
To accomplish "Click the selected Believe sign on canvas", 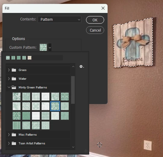I will point(133,42).
